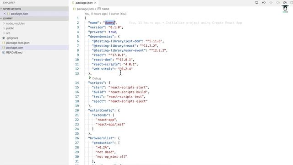Select package.json under Open Editors
This screenshot has width=293, height=165.
point(19,14)
